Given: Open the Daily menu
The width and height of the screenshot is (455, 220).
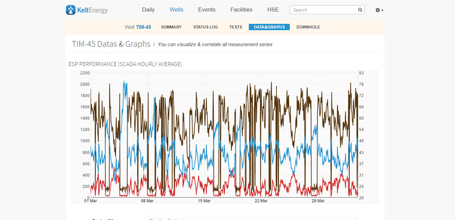Looking at the screenshot, I should coord(148,10).
